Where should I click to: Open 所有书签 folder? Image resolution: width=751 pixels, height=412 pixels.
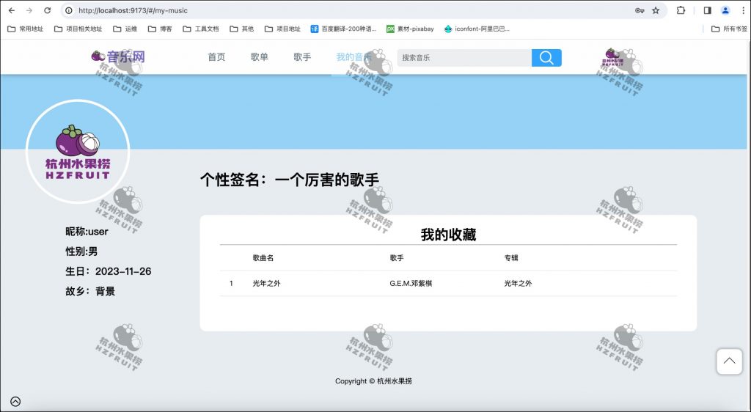(730, 29)
